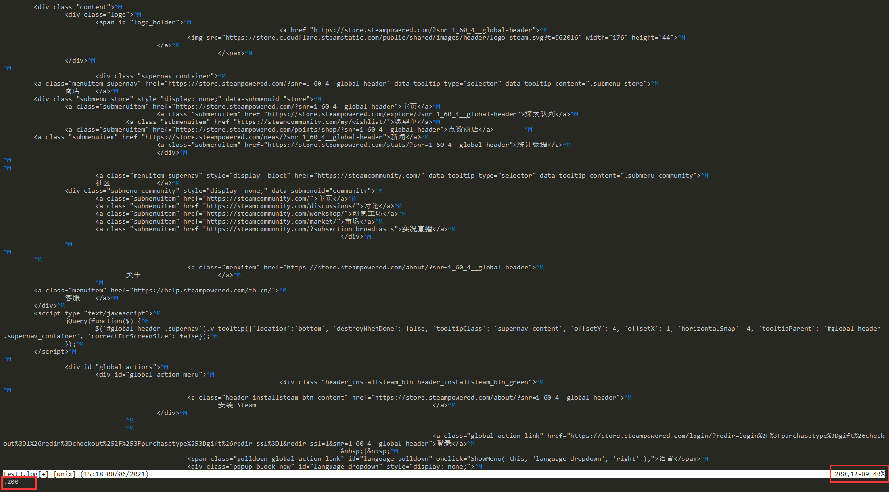Click the '[unix]' file format indicator
Viewport: 889px width, 492px height.
(65, 474)
